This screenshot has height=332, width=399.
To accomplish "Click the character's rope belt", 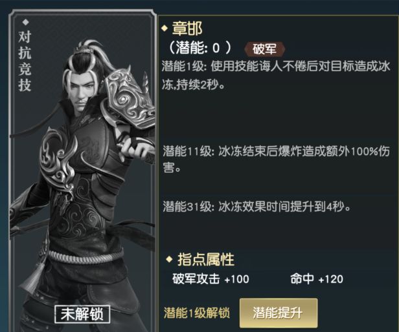I will [x=85, y=257].
